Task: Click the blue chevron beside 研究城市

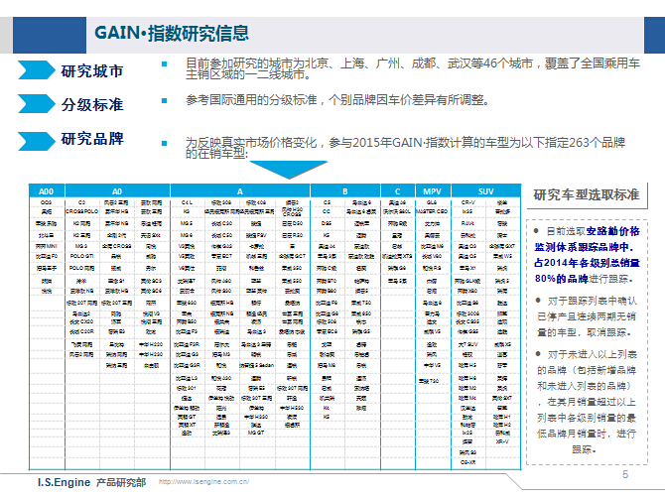Action: tap(37, 70)
